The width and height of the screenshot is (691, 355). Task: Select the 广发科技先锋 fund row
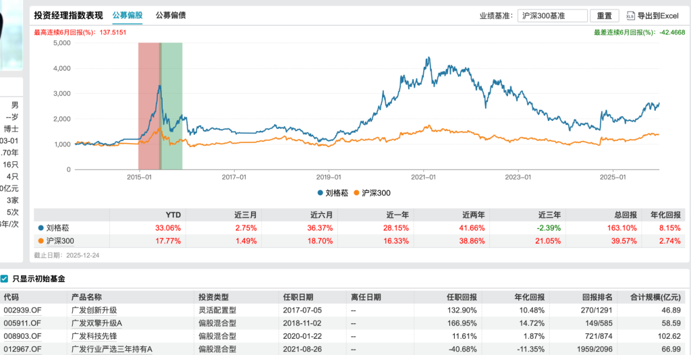pyautogui.click(x=94, y=335)
